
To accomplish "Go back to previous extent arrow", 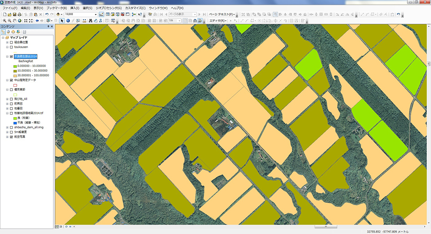I will pos(37,20).
